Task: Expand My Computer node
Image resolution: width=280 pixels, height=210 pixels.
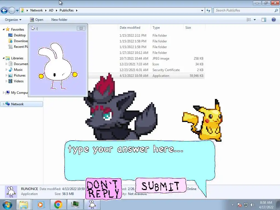Action: [x=4, y=92]
